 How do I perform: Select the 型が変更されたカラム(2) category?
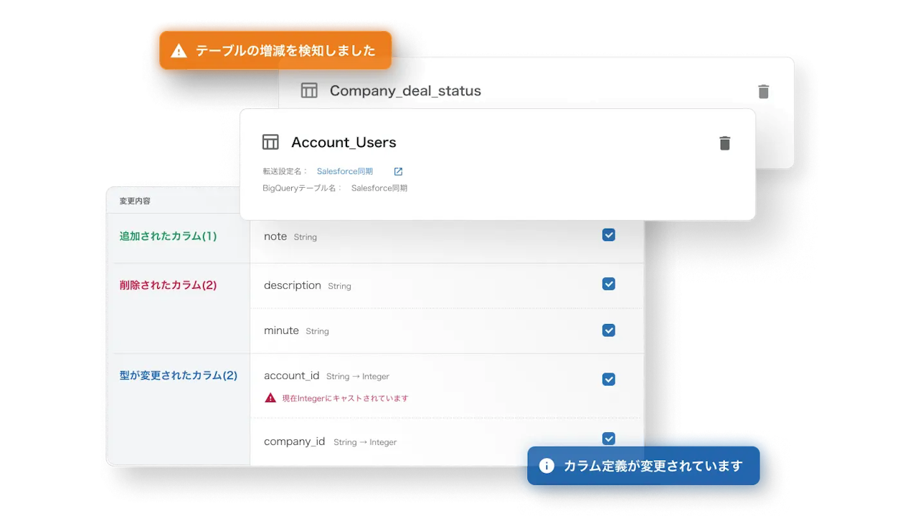pos(178,375)
